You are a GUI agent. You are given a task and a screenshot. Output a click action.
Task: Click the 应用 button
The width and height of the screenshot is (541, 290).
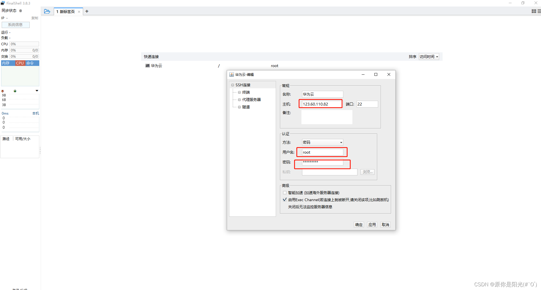(372, 225)
